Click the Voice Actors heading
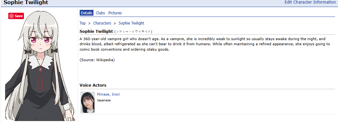This screenshot has width=338, height=122. 93,85
